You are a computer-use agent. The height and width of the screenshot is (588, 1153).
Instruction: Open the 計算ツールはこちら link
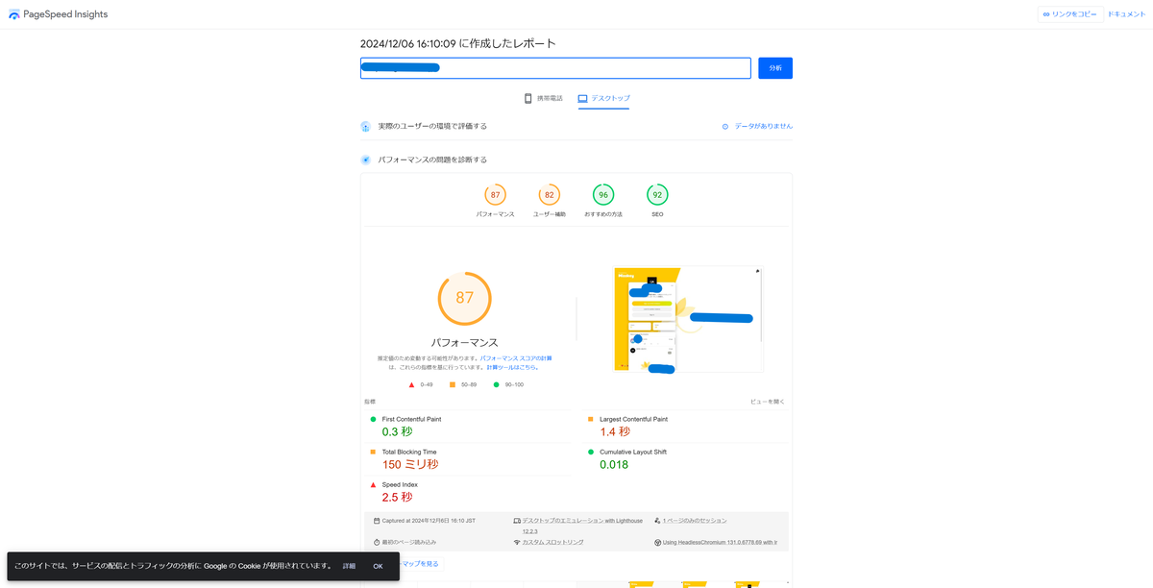tap(512, 367)
